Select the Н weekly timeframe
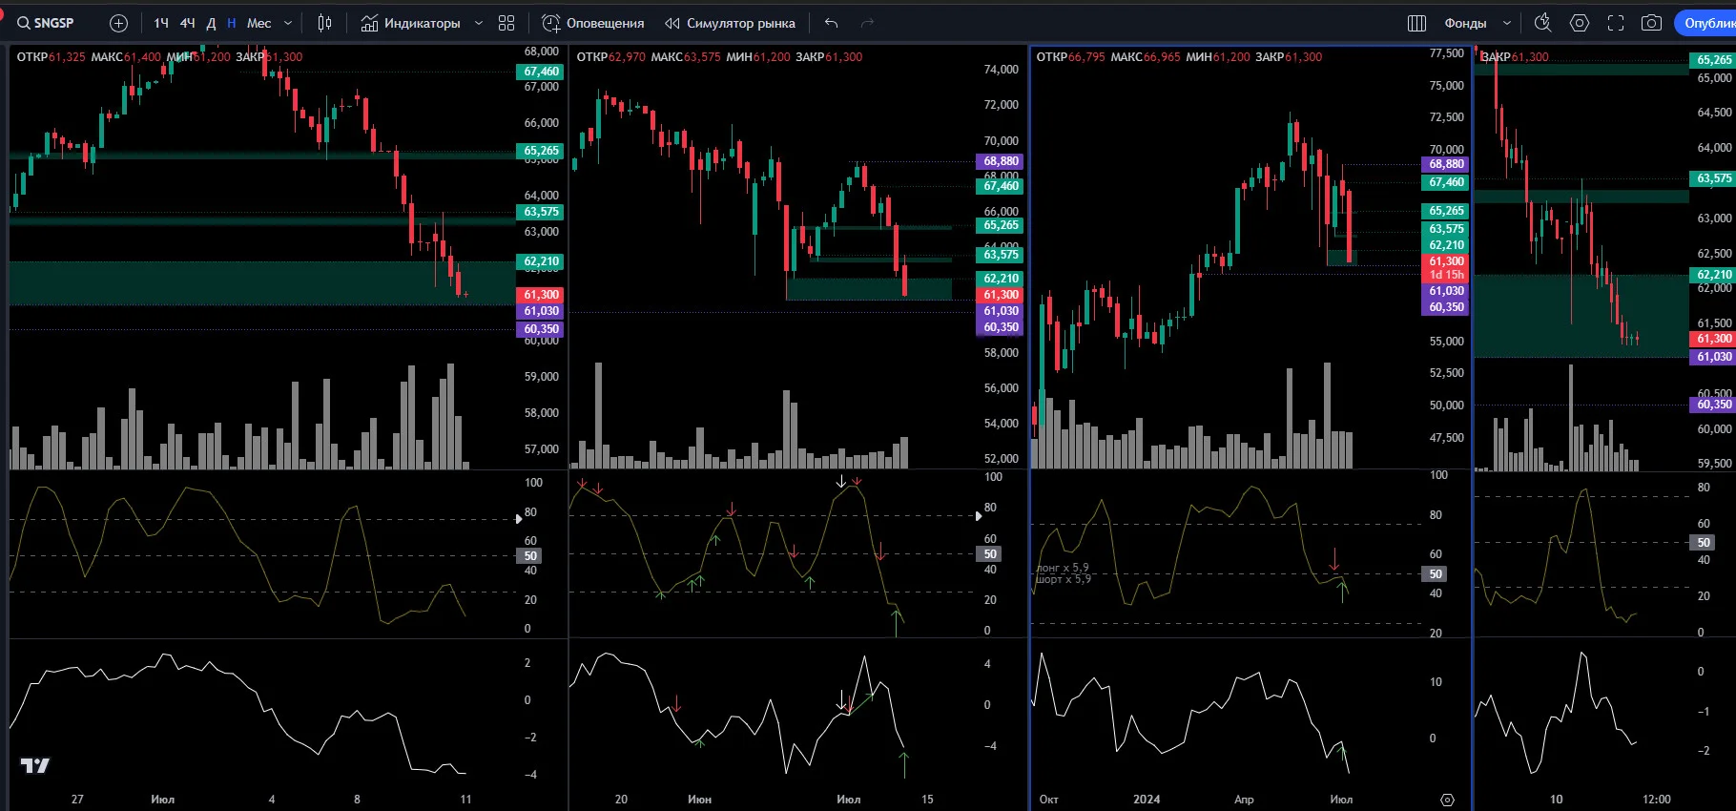1736x811 pixels. pos(231,23)
